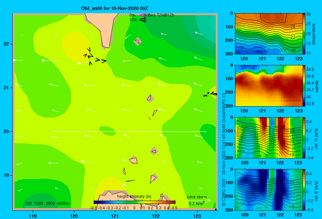322x219 pixels.
Task: Click the 'salinity' axis label
Action: coord(317,86)
